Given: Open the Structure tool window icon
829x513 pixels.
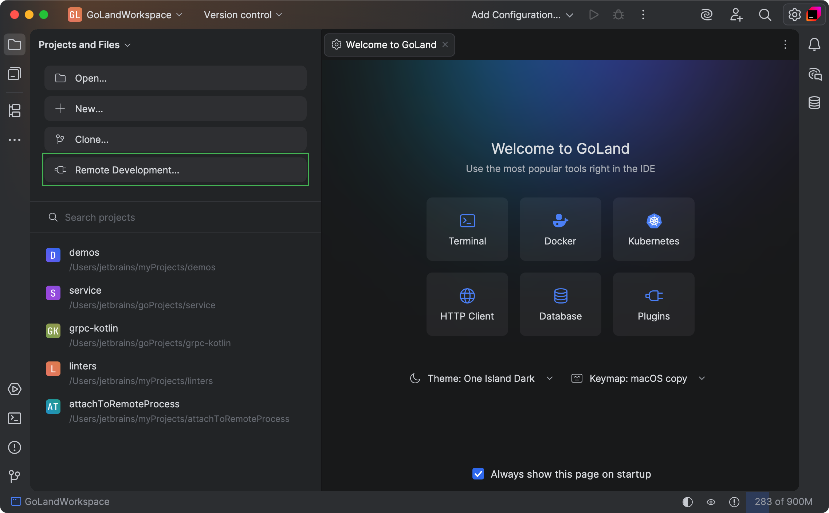Looking at the screenshot, I should coord(15,111).
